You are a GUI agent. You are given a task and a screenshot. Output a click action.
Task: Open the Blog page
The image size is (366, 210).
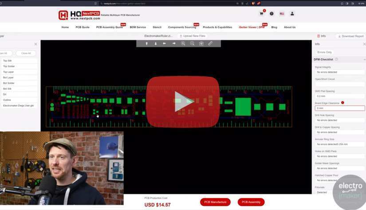coord(274,28)
